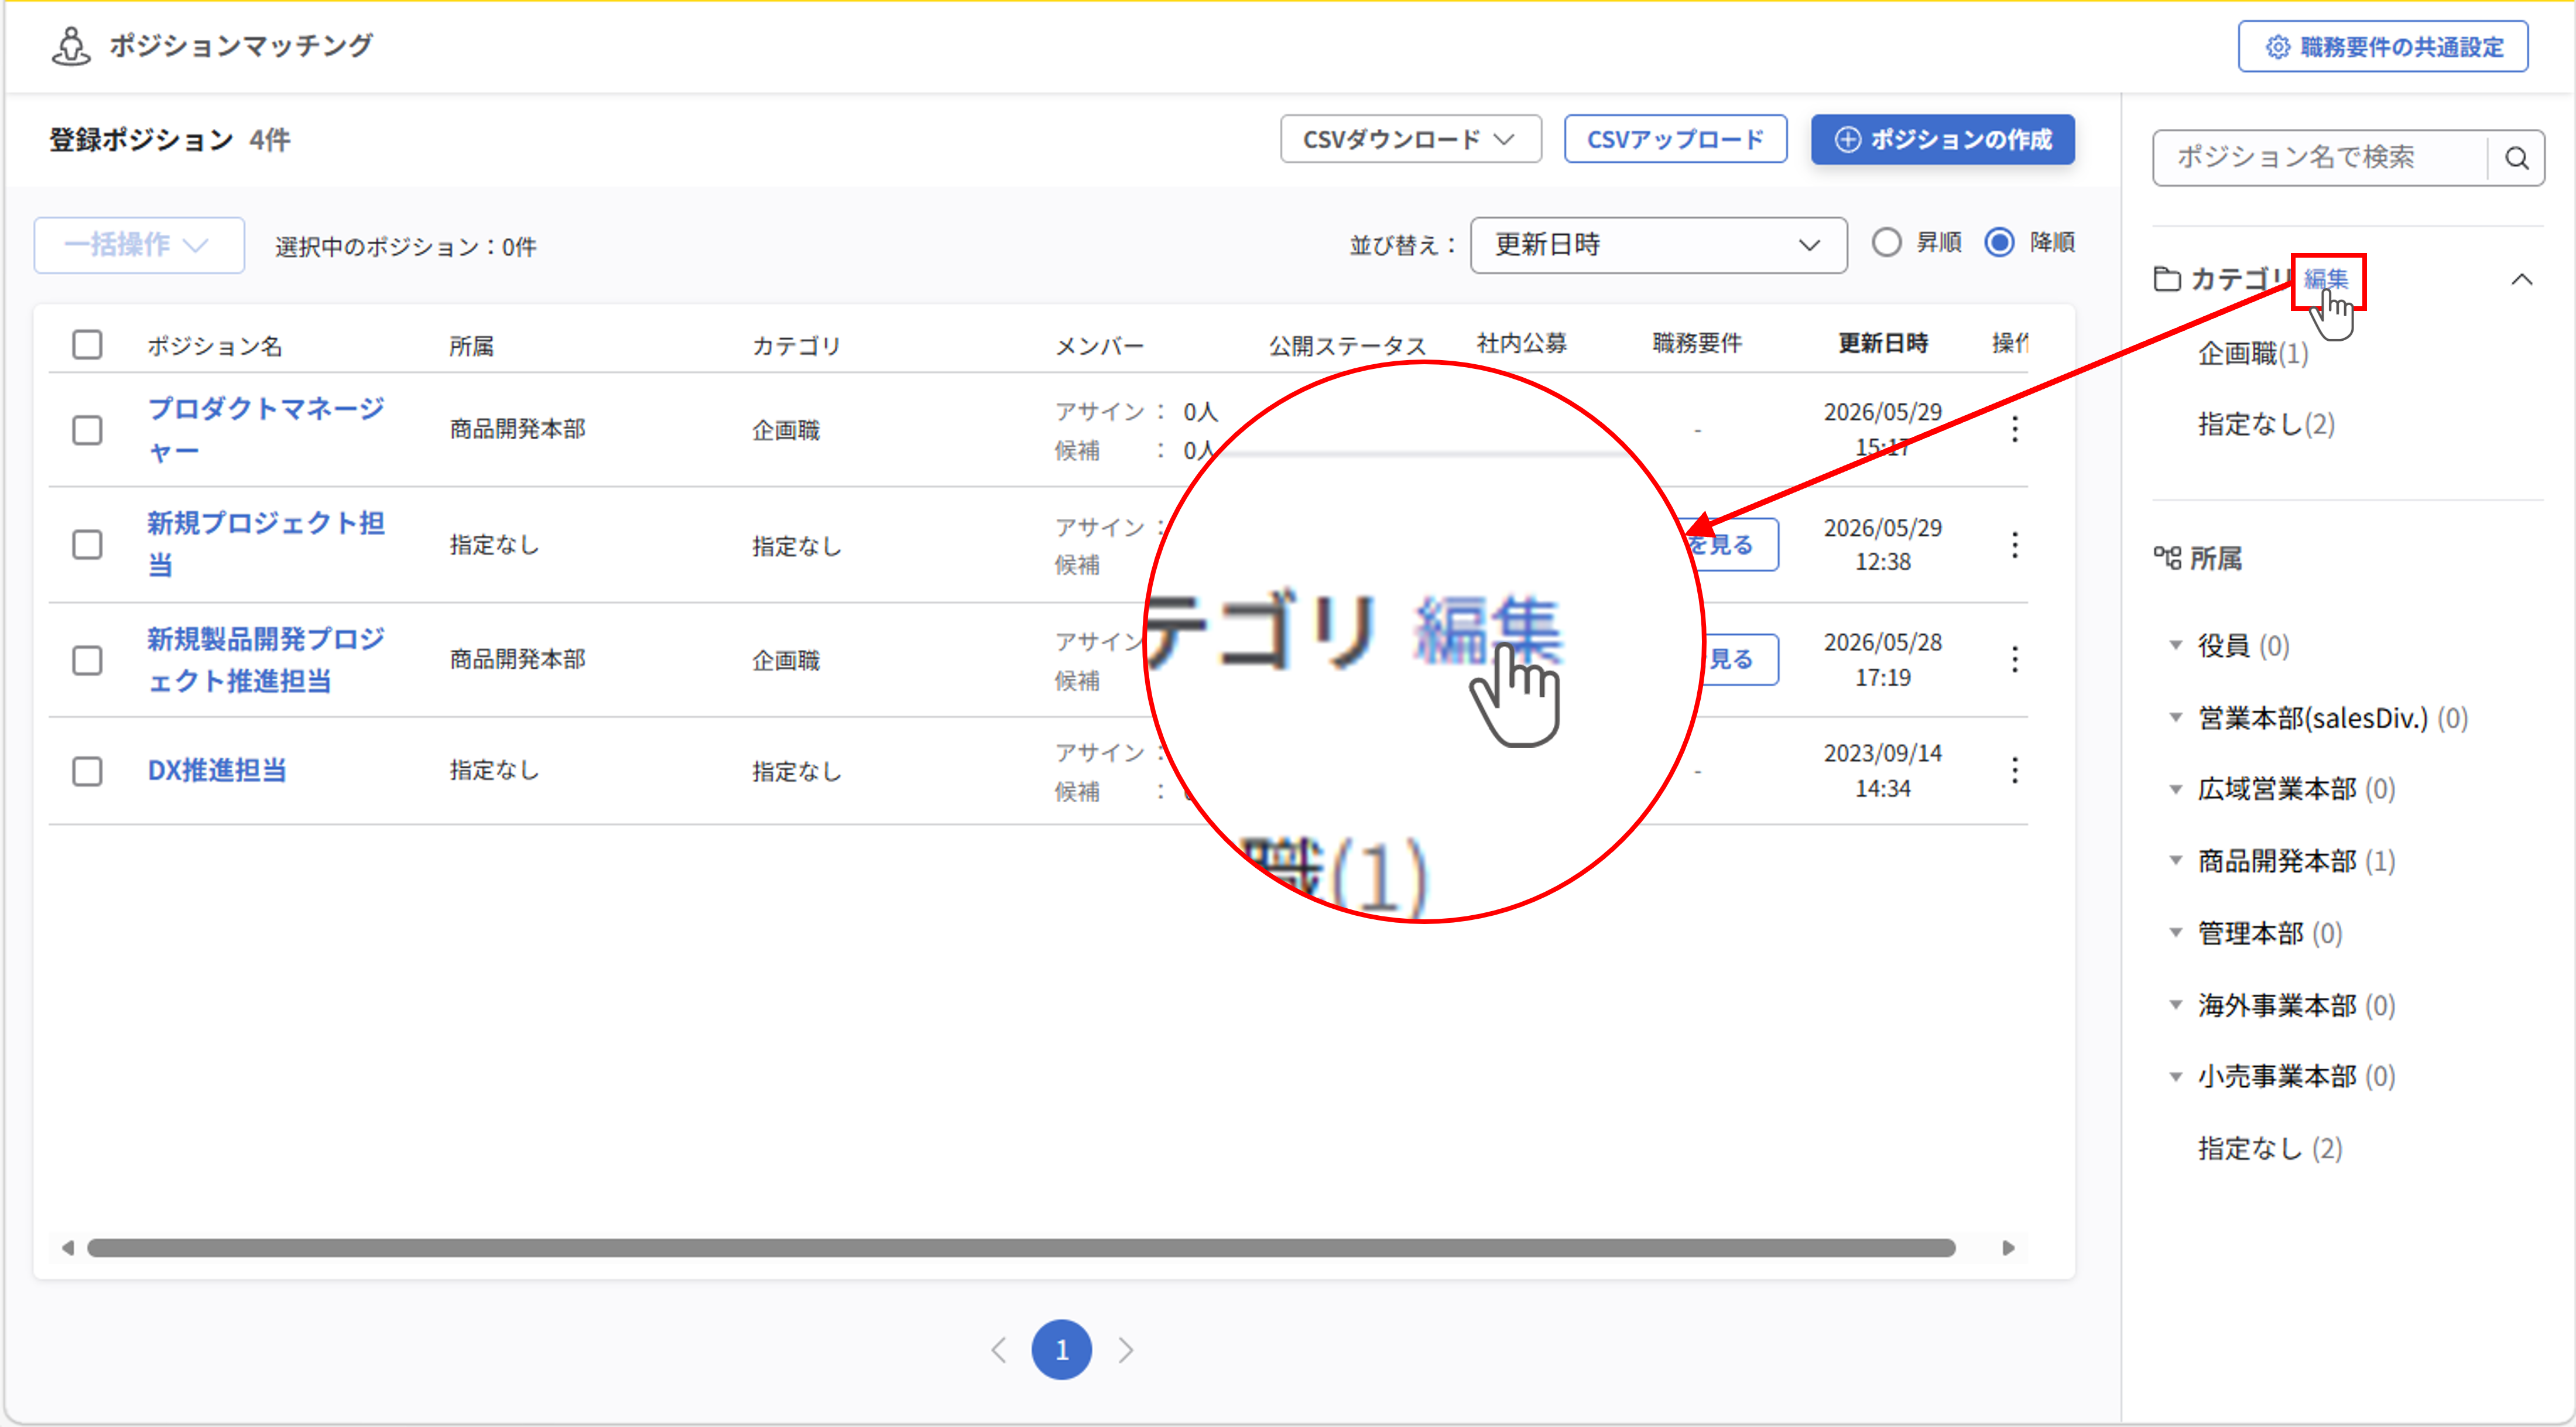Go to previous page arrow
Viewport: 2576px width, 1427px height.
click(x=998, y=1350)
